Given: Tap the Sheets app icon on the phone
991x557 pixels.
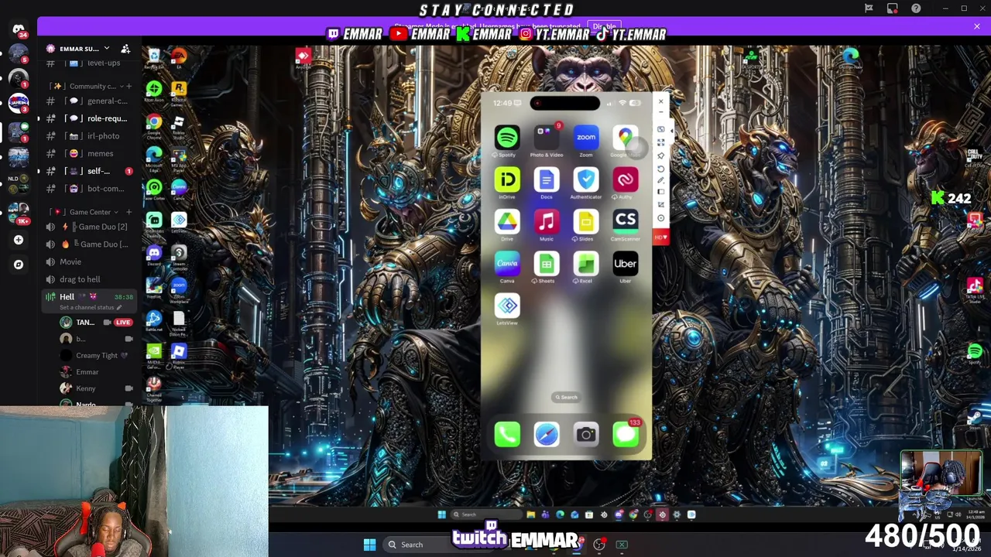Looking at the screenshot, I should (x=547, y=264).
